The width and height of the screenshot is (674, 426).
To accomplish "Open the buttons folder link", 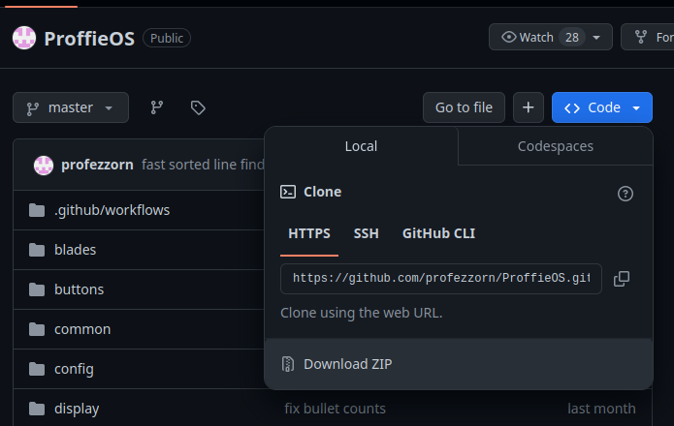I will (x=80, y=289).
